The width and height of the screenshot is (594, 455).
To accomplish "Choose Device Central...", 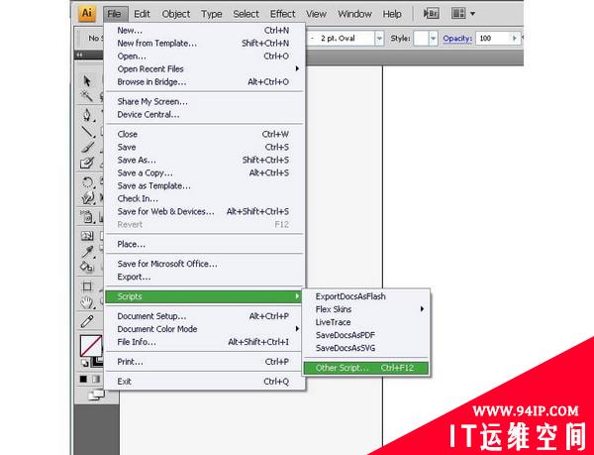I will tap(204, 114).
